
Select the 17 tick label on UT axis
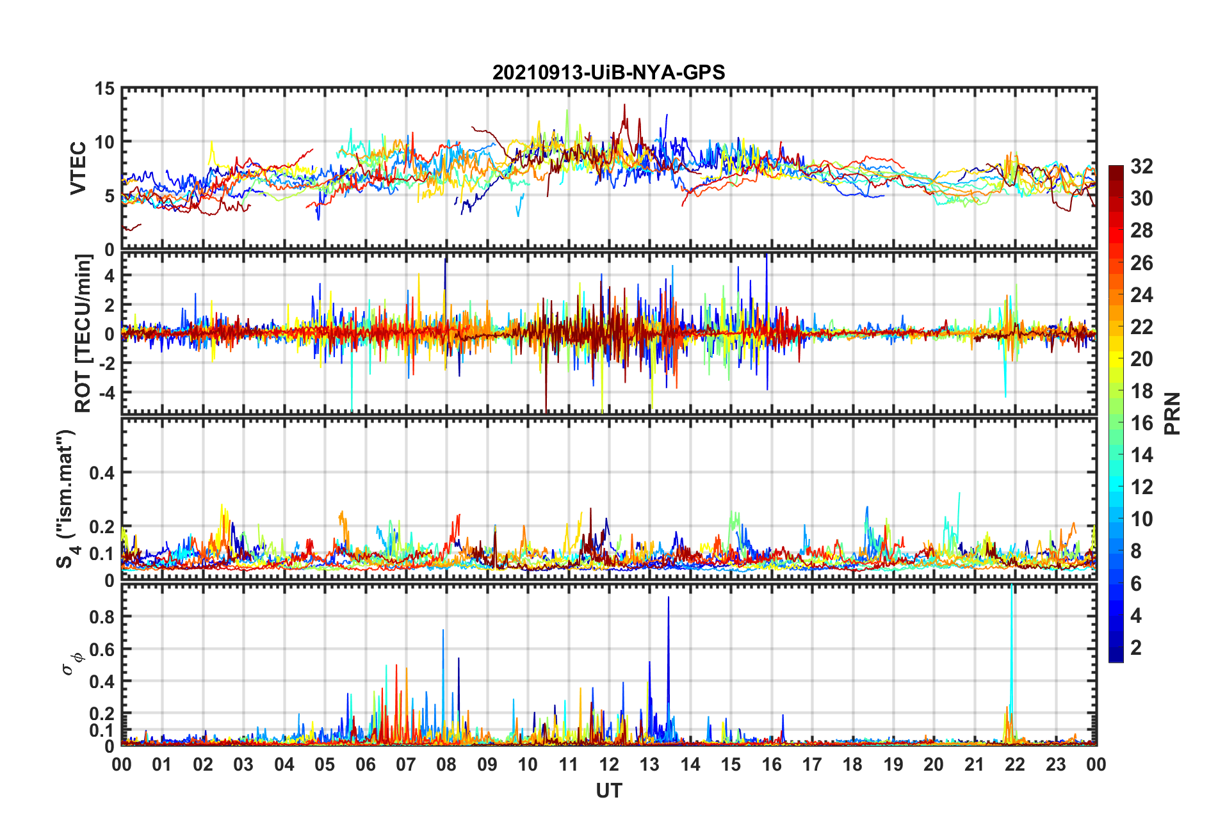[812, 764]
